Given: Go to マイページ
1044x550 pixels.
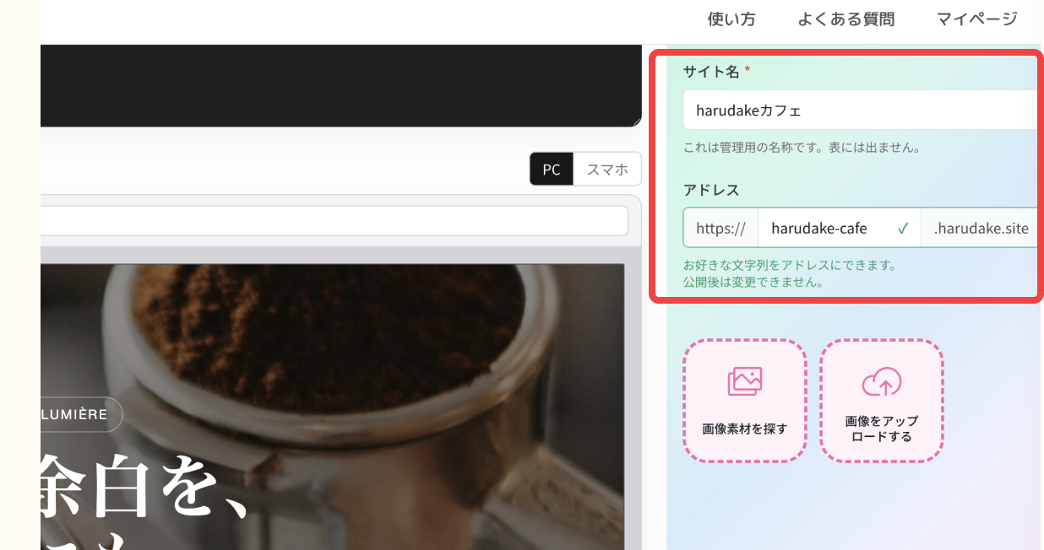Looking at the screenshot, I should [977, 19].
